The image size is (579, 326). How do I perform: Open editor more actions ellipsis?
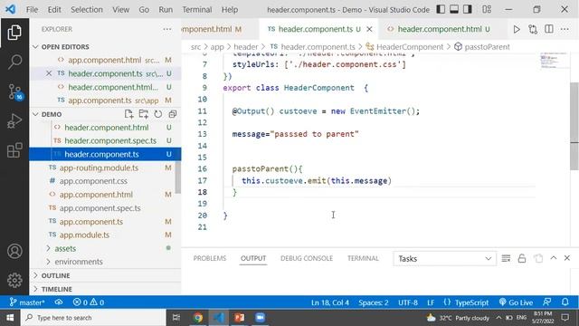click(x=565, y=29)
